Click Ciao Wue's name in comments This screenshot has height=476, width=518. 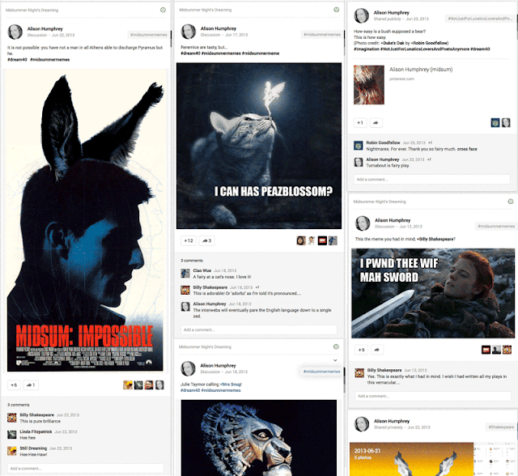click(x=202, y=270)
